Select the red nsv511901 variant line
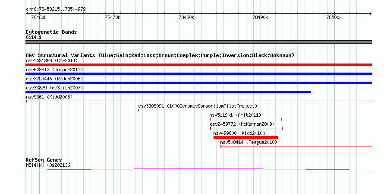Viewport: 384px width, 194px height. 246,119
